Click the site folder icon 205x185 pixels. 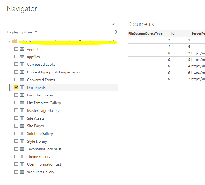[14, 41]
